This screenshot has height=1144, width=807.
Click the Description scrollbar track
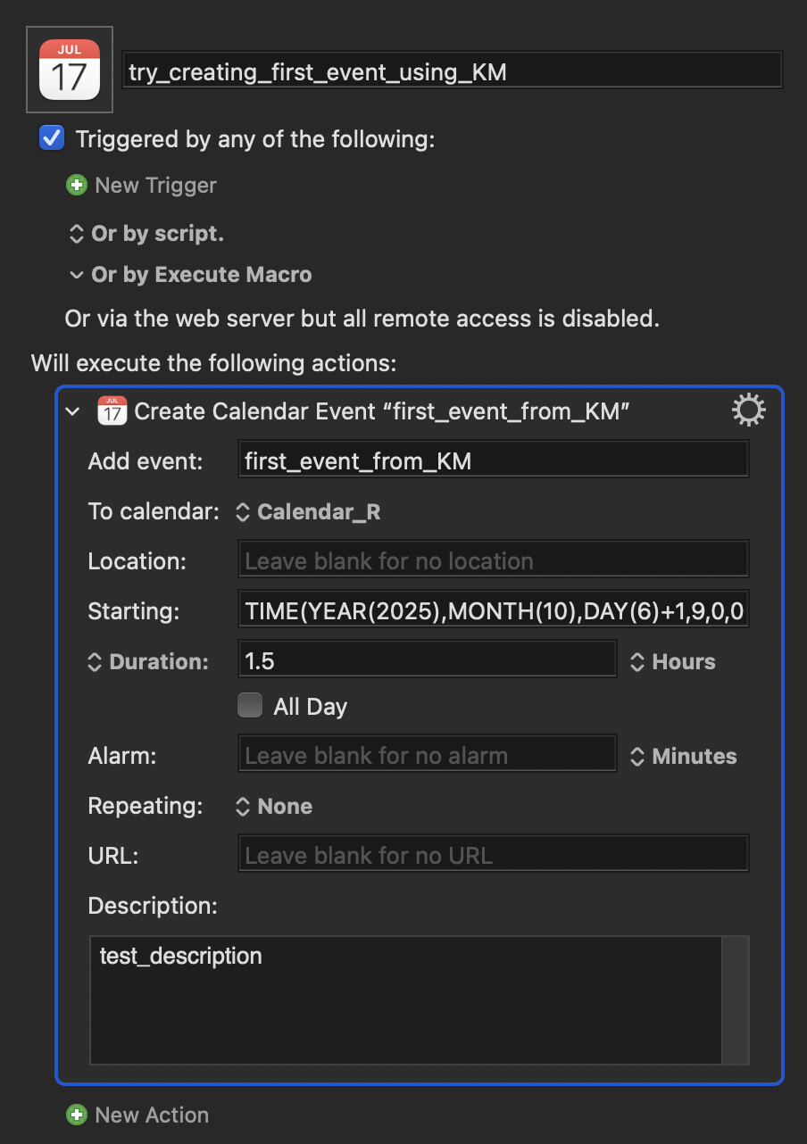tap(736, 999)
